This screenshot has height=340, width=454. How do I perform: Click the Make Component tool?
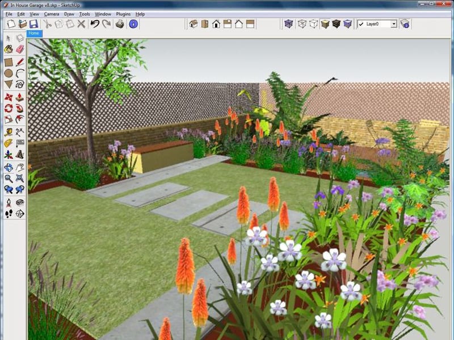click(x=20, y=38)
